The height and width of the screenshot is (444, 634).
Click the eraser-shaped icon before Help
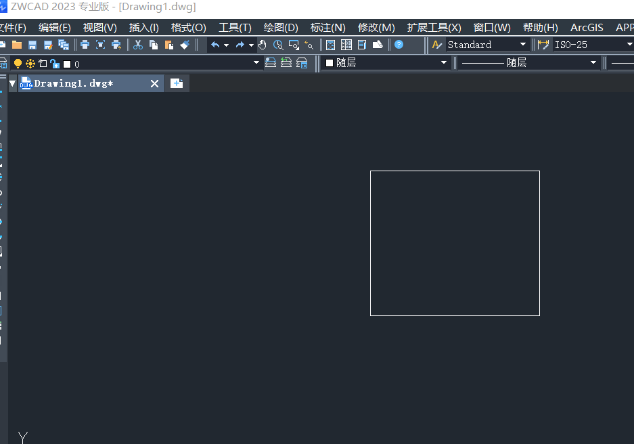[x=378, y=45]
